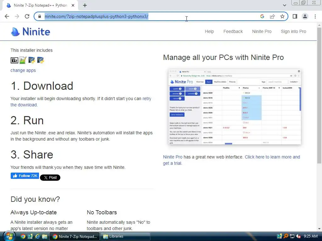
Task: Open the Help page
Action: [209, 32]
